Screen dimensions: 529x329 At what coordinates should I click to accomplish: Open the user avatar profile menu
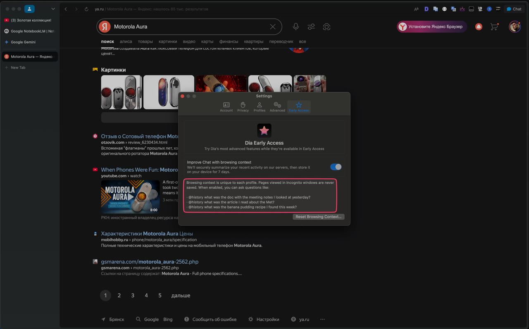coord(515,27)
